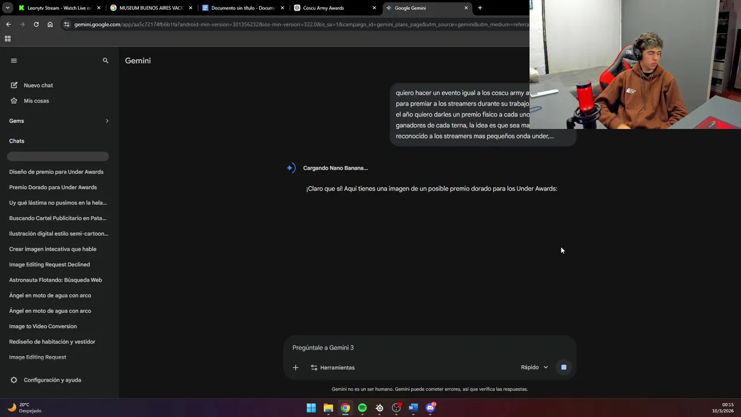Click the site information icon in address bar
Screen dimensions: 741x417
point(67,24)
